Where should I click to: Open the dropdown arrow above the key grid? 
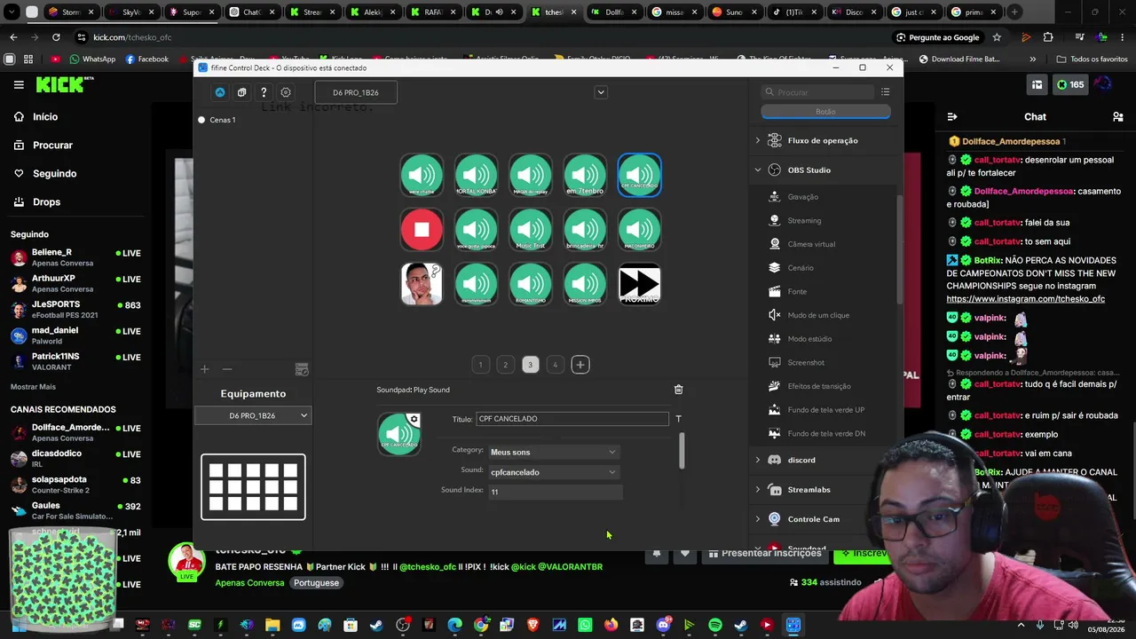[601, 92]
